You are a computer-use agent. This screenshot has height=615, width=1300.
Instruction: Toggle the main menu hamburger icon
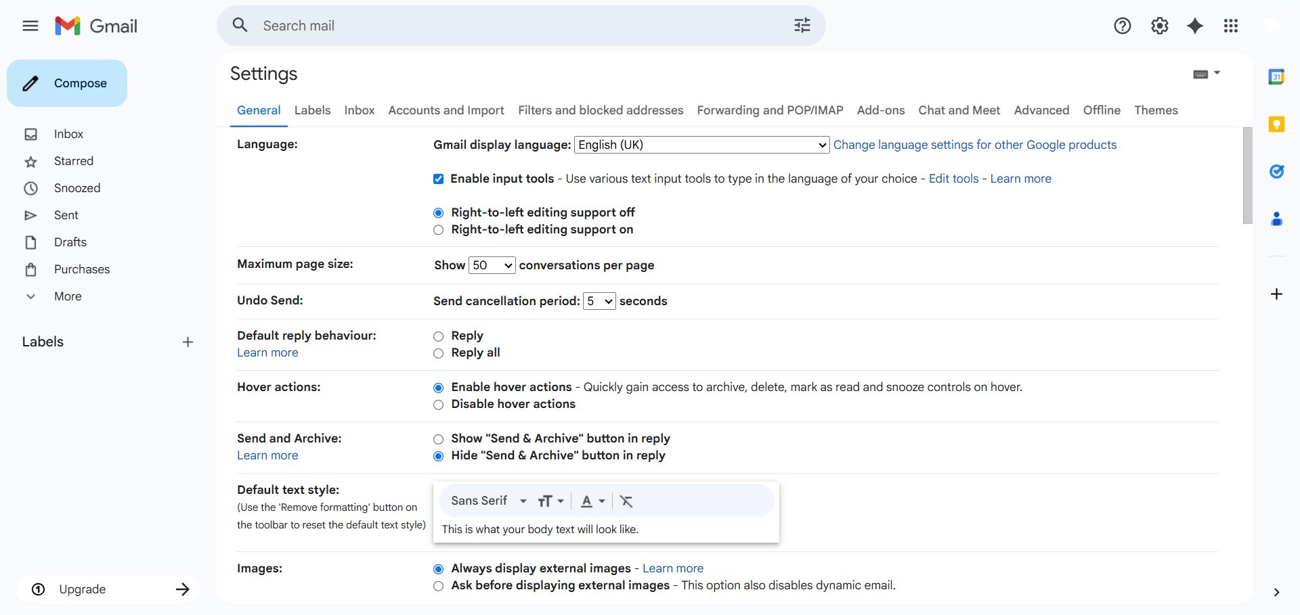point(30,26)
